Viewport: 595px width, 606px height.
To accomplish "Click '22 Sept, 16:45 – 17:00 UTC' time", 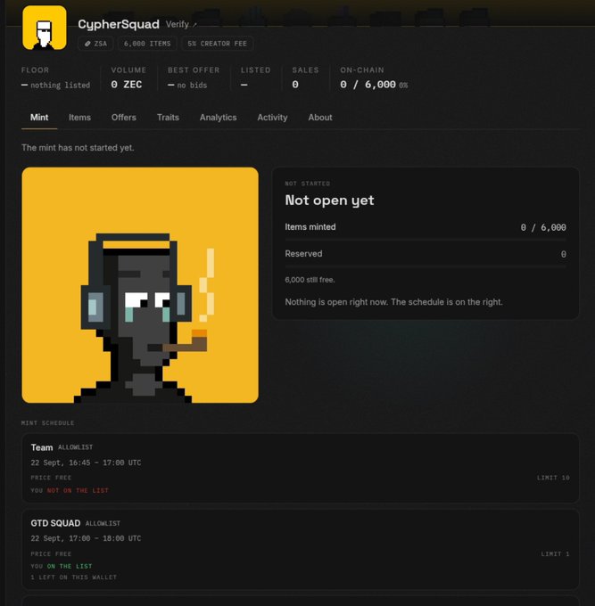I will coord(86,463).
